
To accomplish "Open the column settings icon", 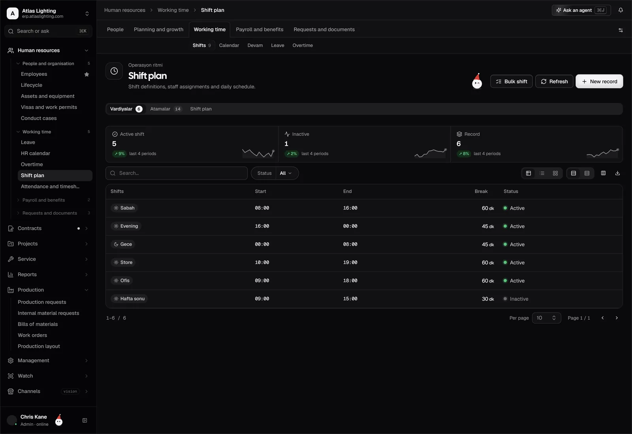I will 603,173.
